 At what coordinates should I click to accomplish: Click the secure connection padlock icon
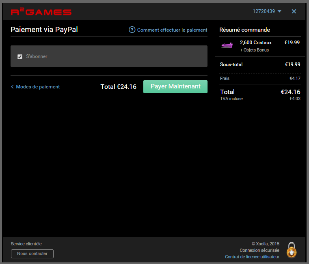click(291, 250)
